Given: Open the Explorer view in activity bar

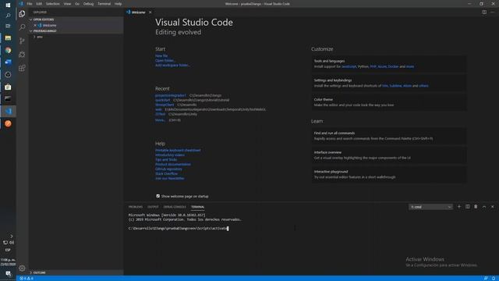Looking at the screenshot, I should coord(22,14).
